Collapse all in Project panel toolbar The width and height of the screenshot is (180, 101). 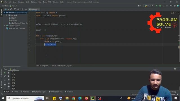click(18, 9)
